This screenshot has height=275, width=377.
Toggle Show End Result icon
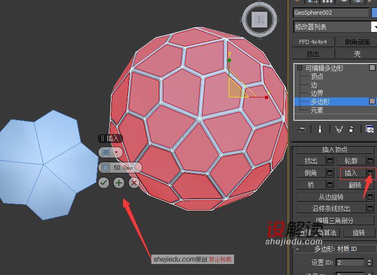click(319, 129)
